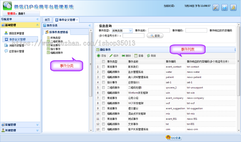Click the news-water content code cell
The width and height of the screenshot is (241, 142).
[193, 72]
